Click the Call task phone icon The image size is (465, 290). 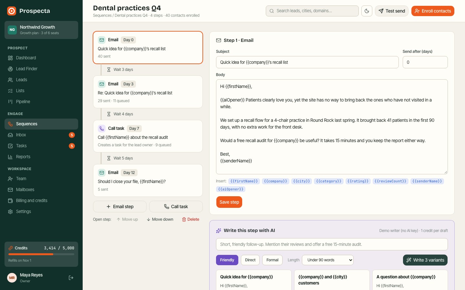pyautogui.click(x=102, y=129)
